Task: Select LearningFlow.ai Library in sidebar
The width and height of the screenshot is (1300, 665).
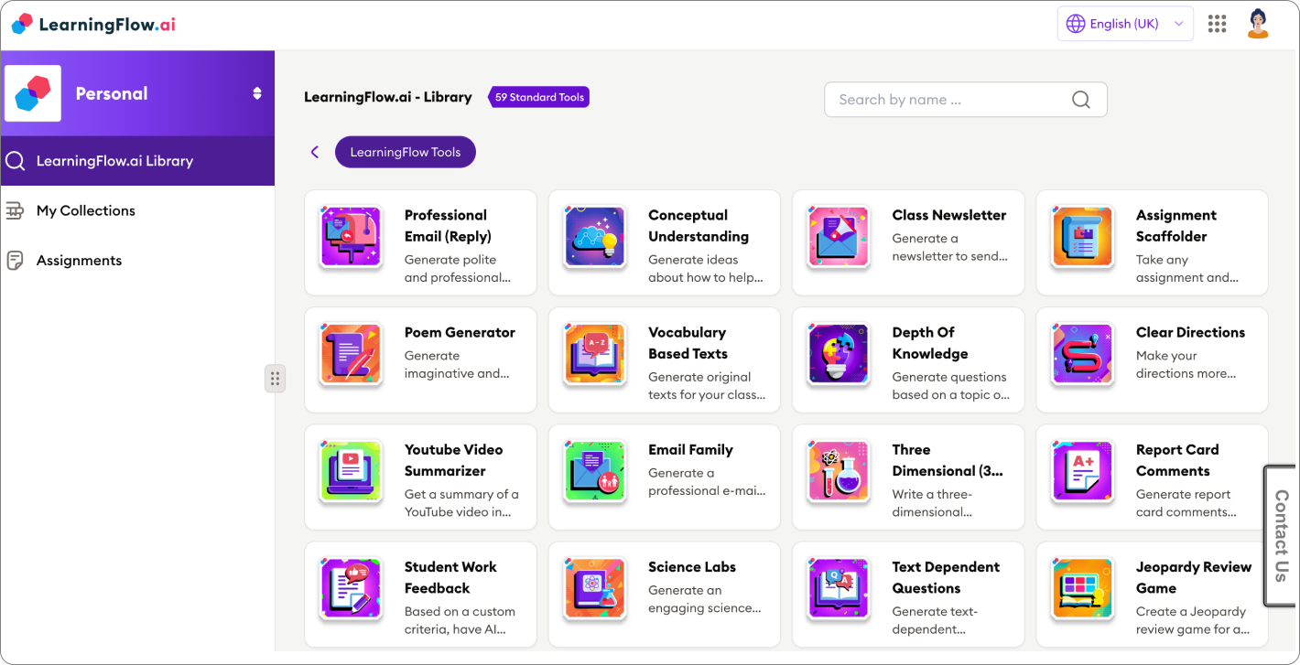Action: (x=137, y=161)
